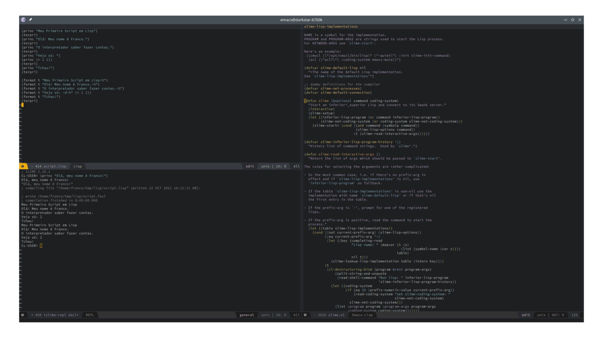Screen dimensions: 603x345
Task: Click '(defun slime-read-interactive-args ()' line
Action: (342, 154)
